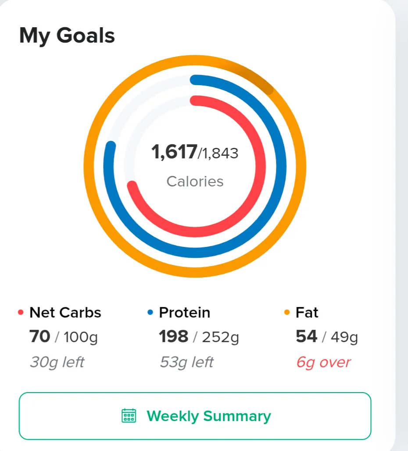408x451 pixels.
Task: Click the 53g left protein text
Action: (186, 362)
